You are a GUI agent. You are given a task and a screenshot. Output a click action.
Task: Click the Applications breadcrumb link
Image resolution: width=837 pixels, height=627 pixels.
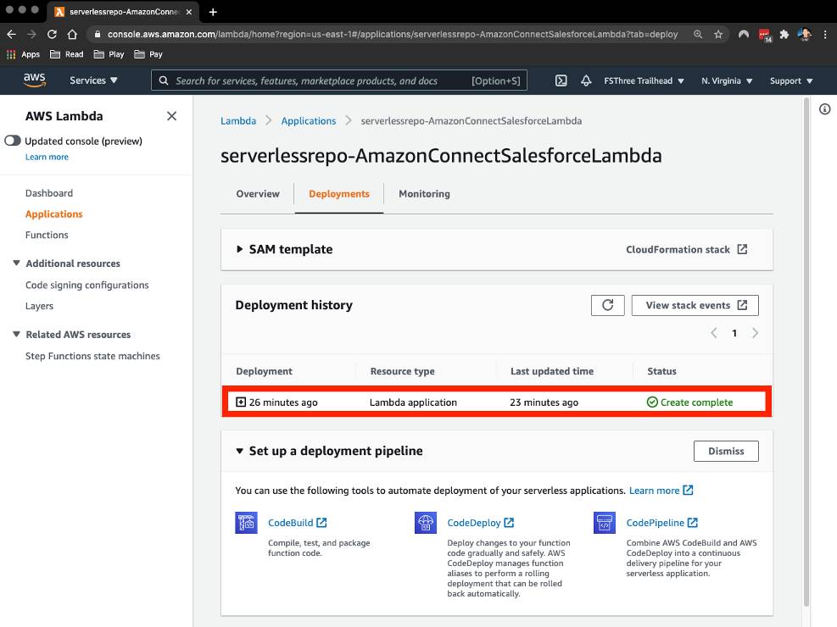pos(309,121)
